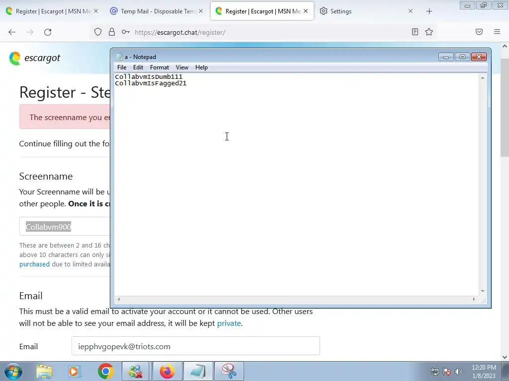Screen dimensions: 509x381
Task: Click the line CollabvmIsDumb111 in Notepad
Action: tap(149, 77)
